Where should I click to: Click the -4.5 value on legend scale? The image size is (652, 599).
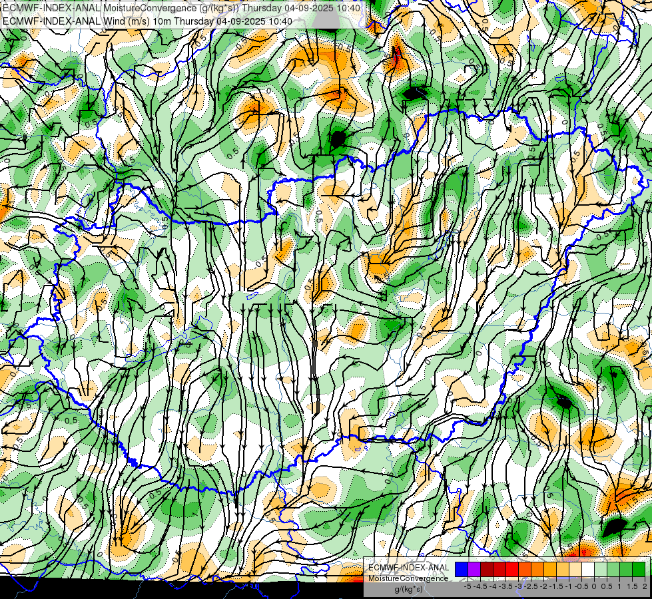(480, 586)
